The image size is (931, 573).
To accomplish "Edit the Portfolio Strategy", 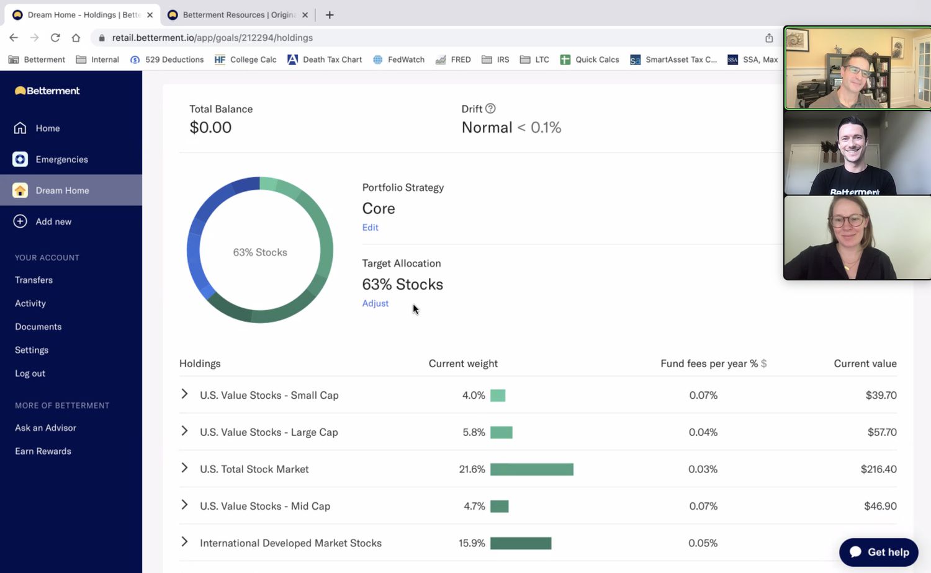I will pyautogui.click(x=370, y=228).
